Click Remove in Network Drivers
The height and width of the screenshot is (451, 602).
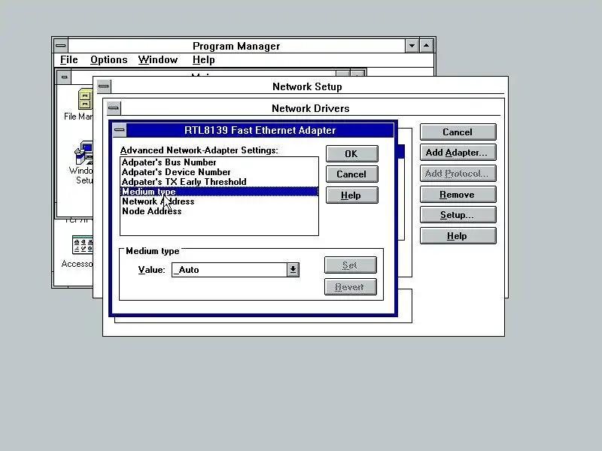(x=458, y=195)
